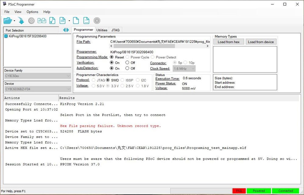The width and height of the screenshot is (304, 195).
Task: Click the lined document toolbar icon
Action: pyautogui.click(x=62, y=21)
